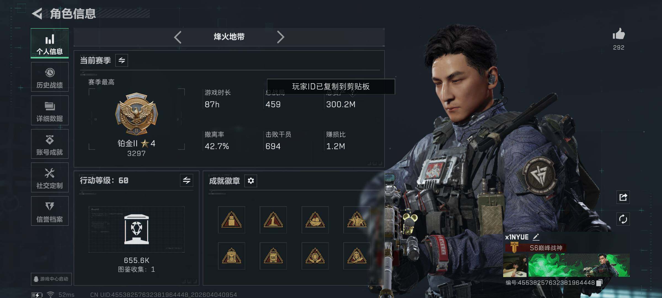
Task: Tap the thumbs-up like icon
Action: (619, 34)
